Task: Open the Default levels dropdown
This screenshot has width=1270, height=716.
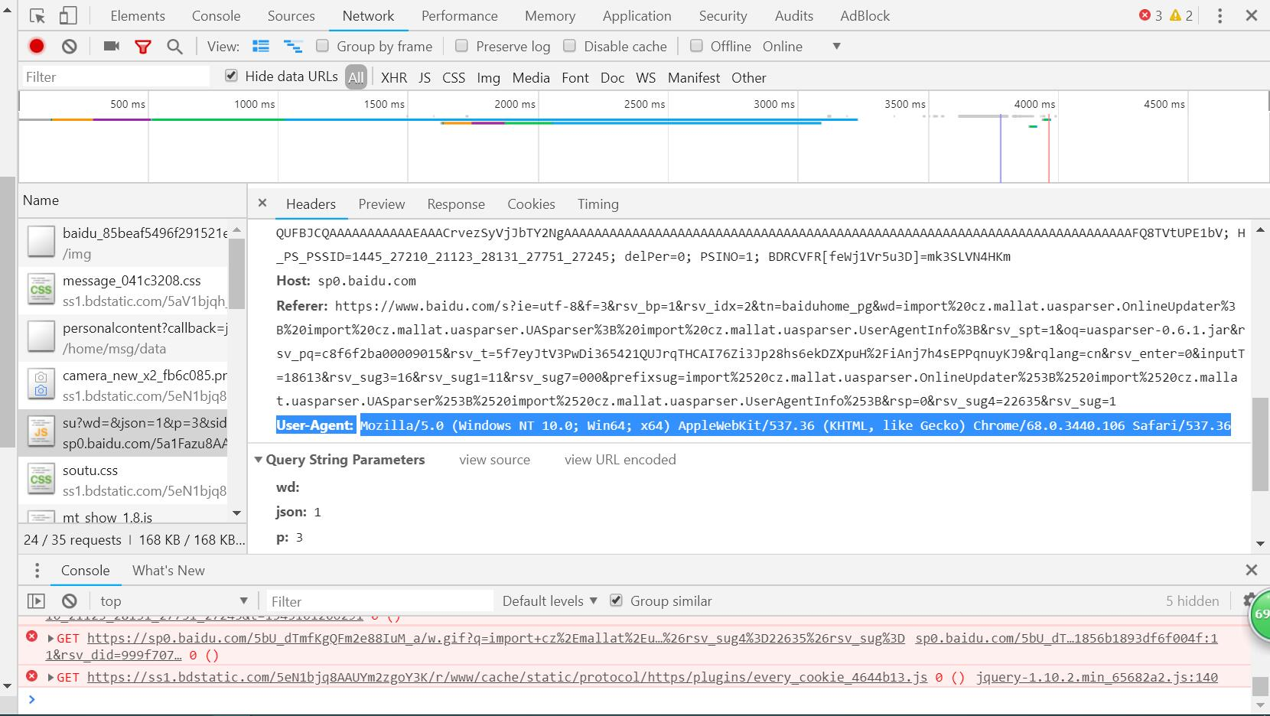Action: (x=548, y=600)
